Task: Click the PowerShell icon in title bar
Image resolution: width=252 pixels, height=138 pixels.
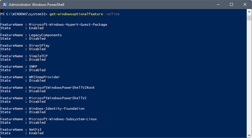Action: pyautogui.click(x=5, y=4)
